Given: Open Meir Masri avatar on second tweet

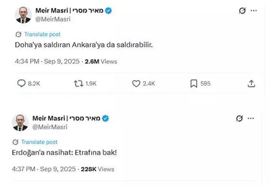Looking at the screenshot, I should pos(20,123).
